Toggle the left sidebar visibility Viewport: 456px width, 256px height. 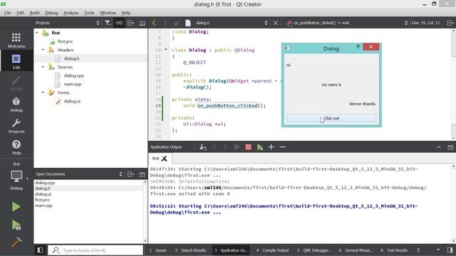(40, 250)
